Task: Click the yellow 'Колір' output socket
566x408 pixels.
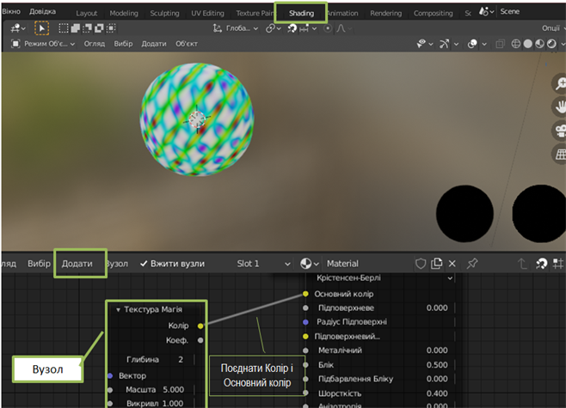Action: [200, 326]
